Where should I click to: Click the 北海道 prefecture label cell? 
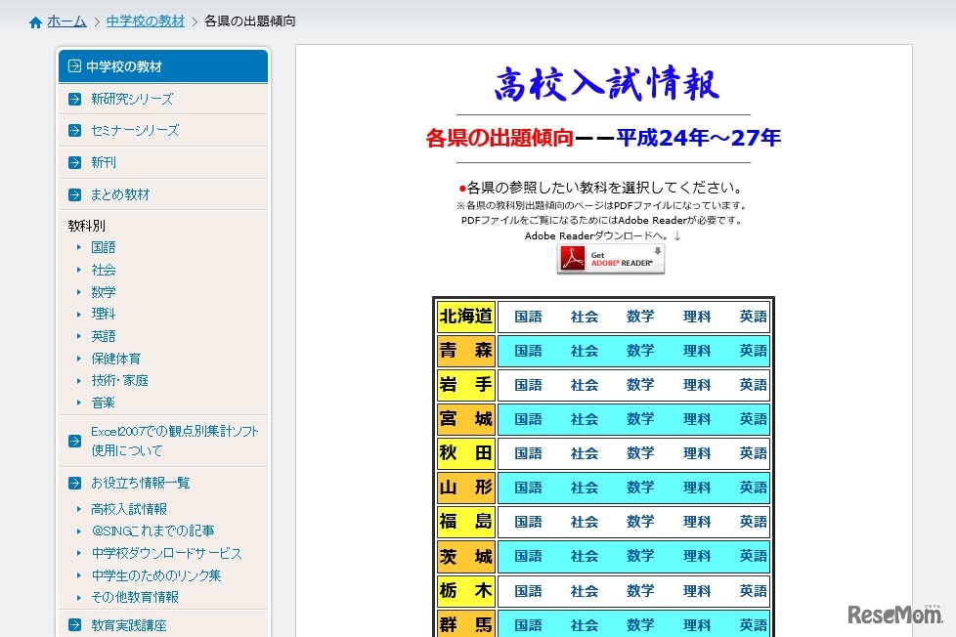coord(466,317)
